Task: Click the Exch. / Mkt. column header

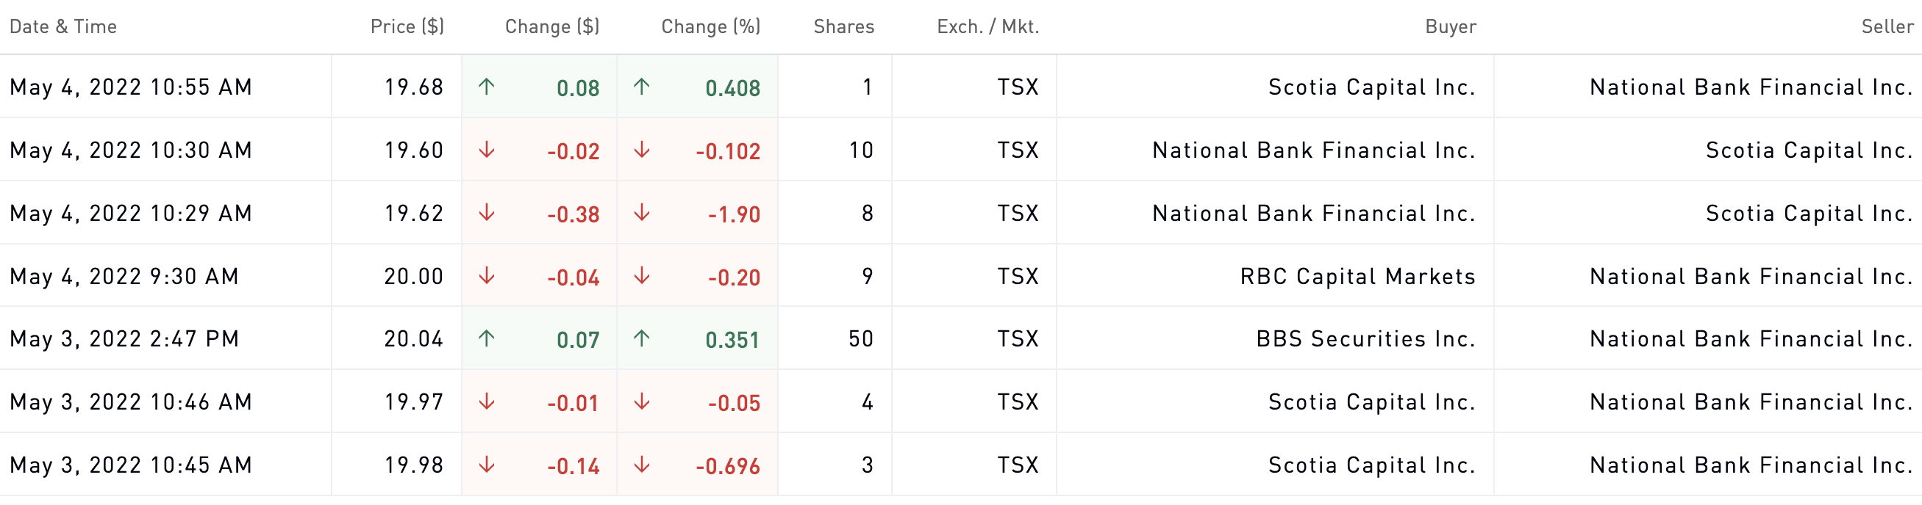Action: [988, 27]
